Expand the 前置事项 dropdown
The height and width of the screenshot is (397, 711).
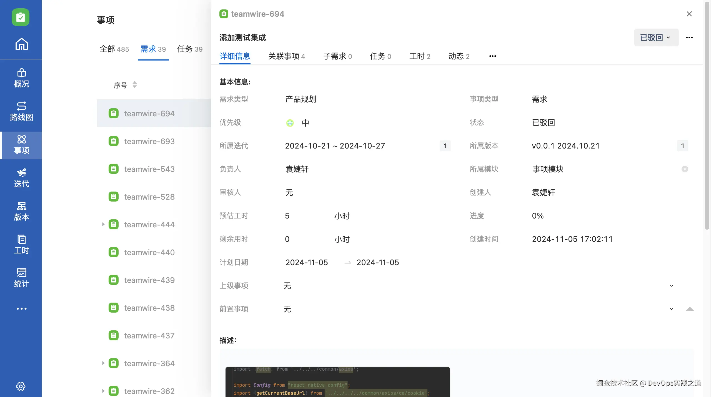coord(671,309)
